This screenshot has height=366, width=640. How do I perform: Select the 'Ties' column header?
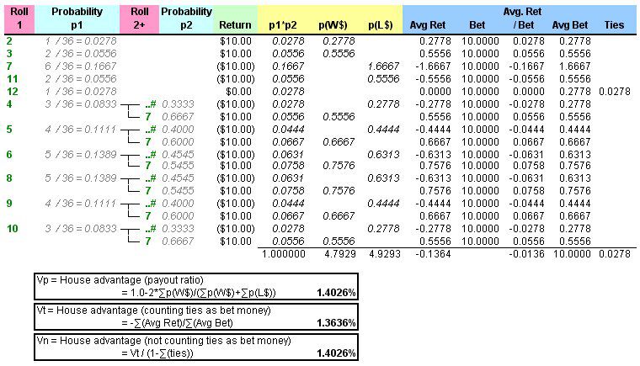click(x=614, y=25)
